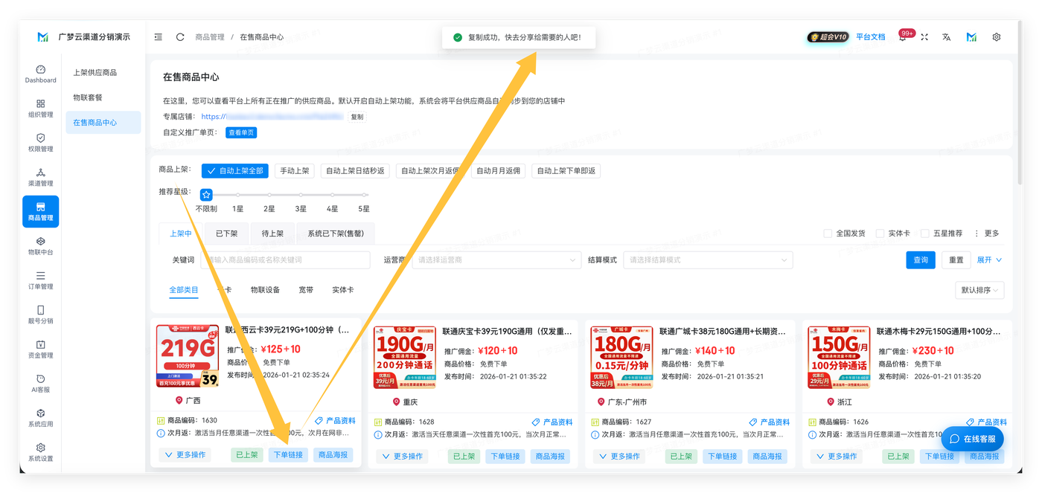1042x493 pixels.
Task: Switch to the 系统已下架(售罄) tab
Action: 336,233
